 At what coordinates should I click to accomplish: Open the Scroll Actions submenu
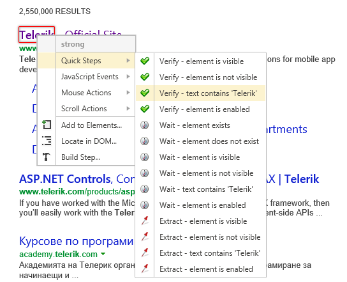click(96, 109)
